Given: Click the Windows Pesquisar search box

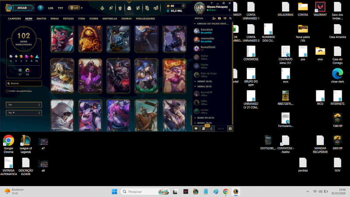Looking at the screenshot, I should 145,191.
